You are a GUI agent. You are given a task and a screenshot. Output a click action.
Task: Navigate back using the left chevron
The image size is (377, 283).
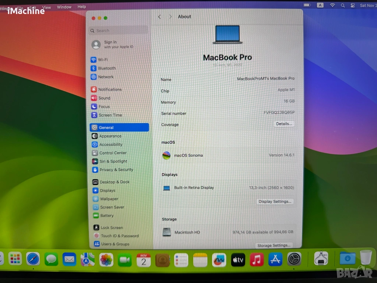coord(159,17)
